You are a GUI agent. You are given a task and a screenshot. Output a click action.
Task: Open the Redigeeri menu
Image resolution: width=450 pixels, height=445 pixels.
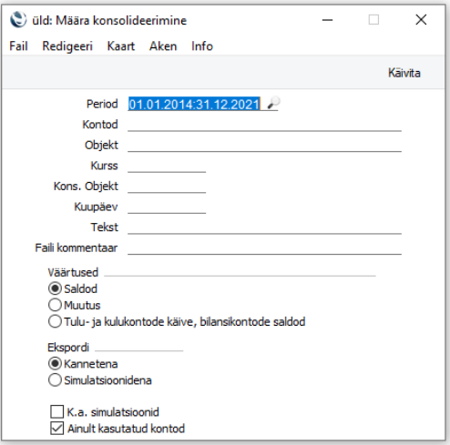pyautogui.click(x=67, y=46)
